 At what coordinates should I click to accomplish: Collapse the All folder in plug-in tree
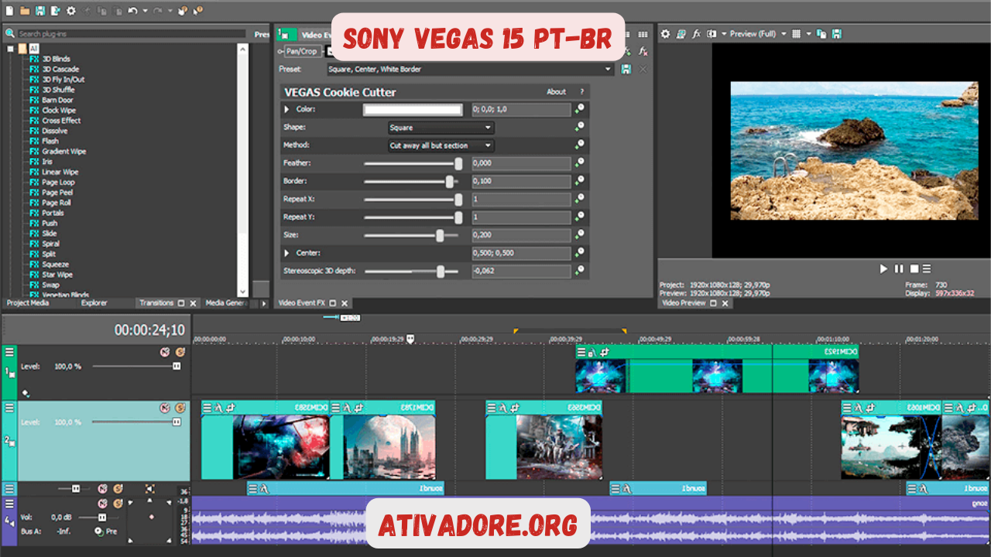pos(11,48)
